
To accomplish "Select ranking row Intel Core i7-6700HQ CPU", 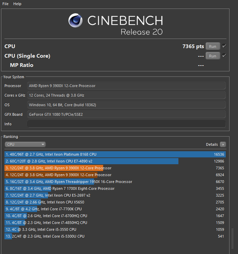I will [115, 216].
